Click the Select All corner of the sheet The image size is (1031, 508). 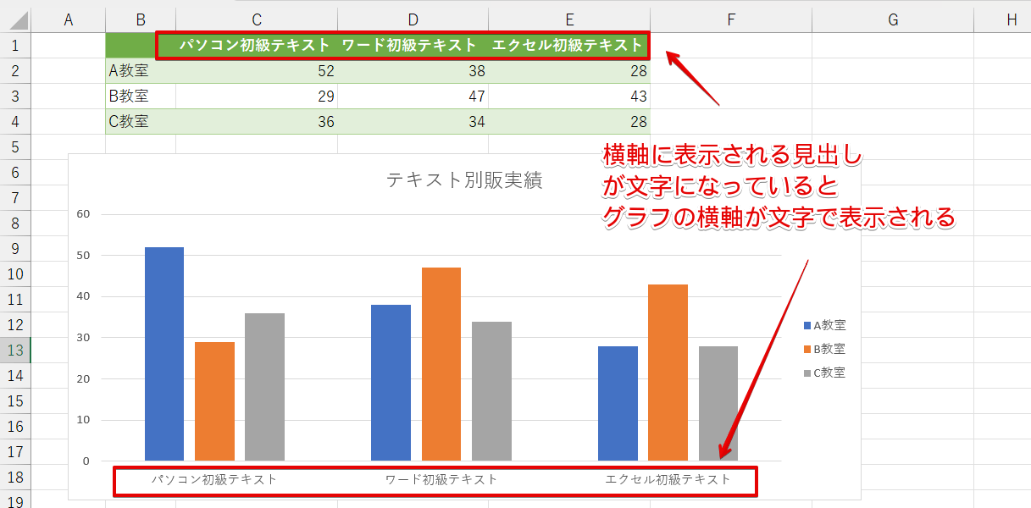pos(15,19)
